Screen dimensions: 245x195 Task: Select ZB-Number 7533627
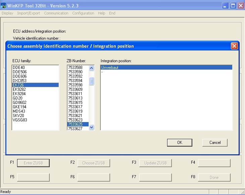pyautogui.click(x=78, y=128)
